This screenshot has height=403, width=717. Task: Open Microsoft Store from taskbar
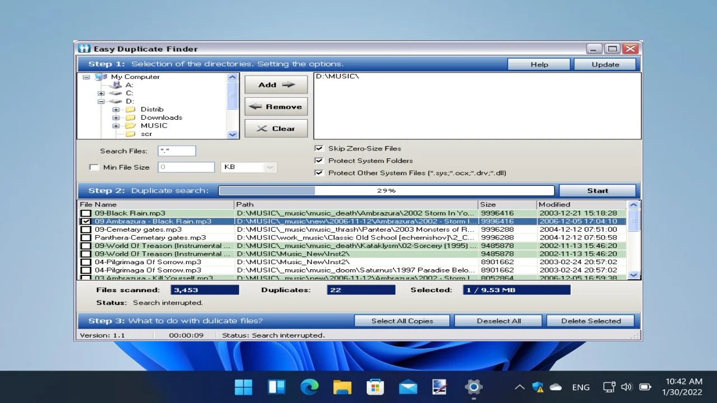tap(375, 387)
